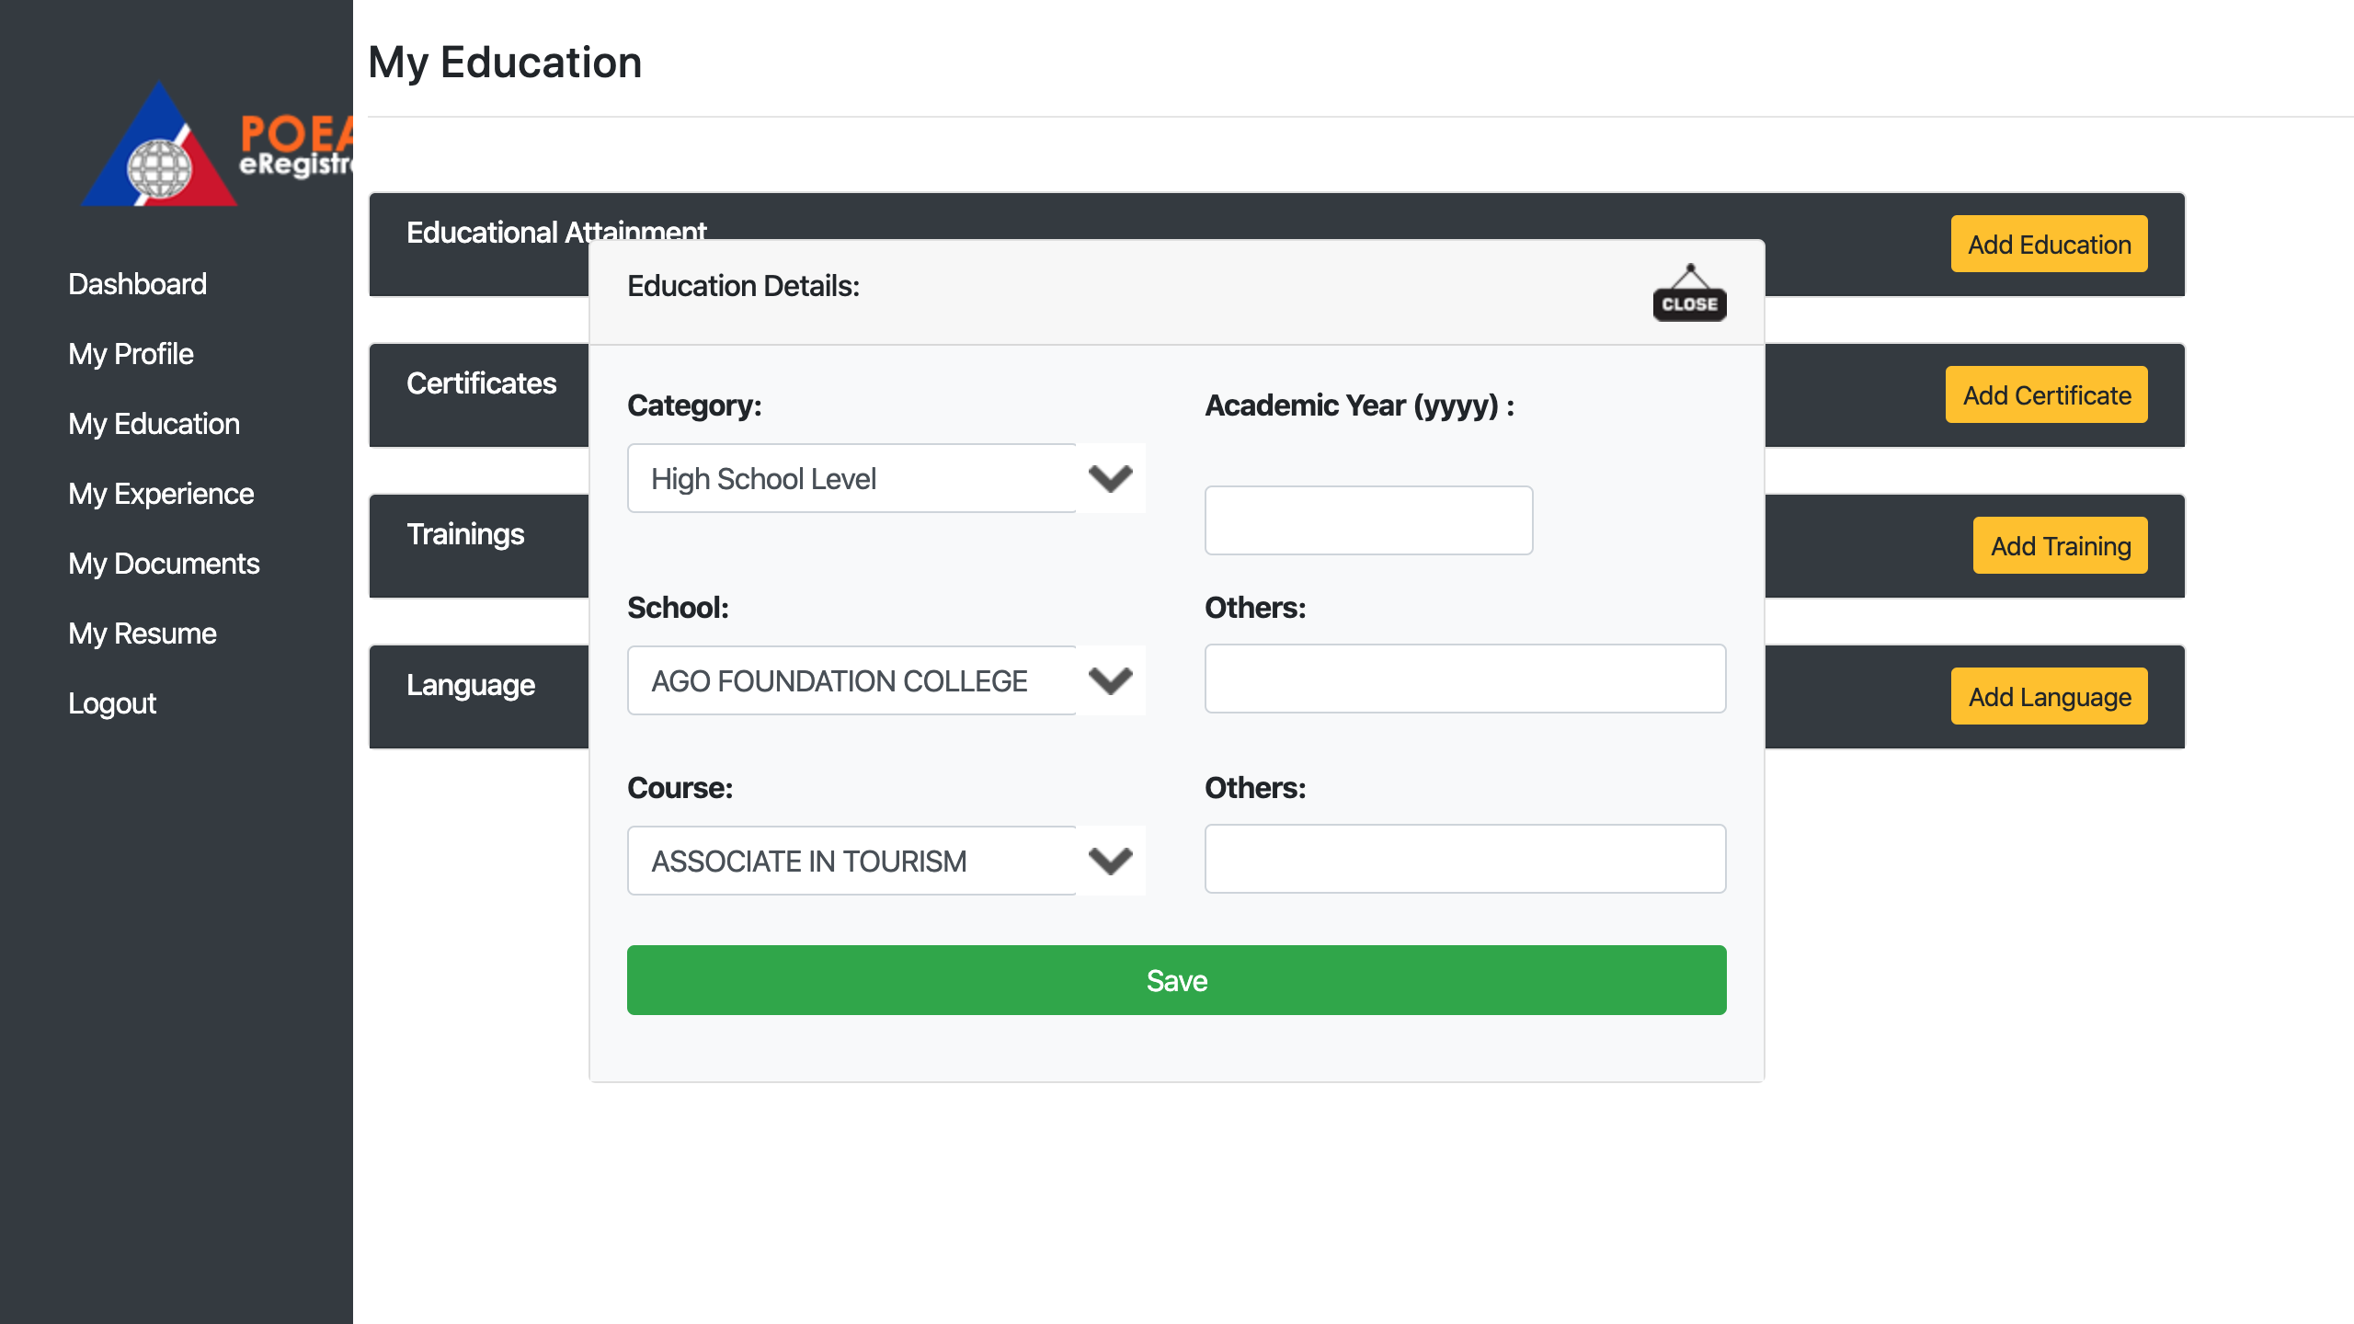Select My Education sidebar item
This screenshot has height=1324, width=2354.
pyautogui.click(x=154, y=424)
